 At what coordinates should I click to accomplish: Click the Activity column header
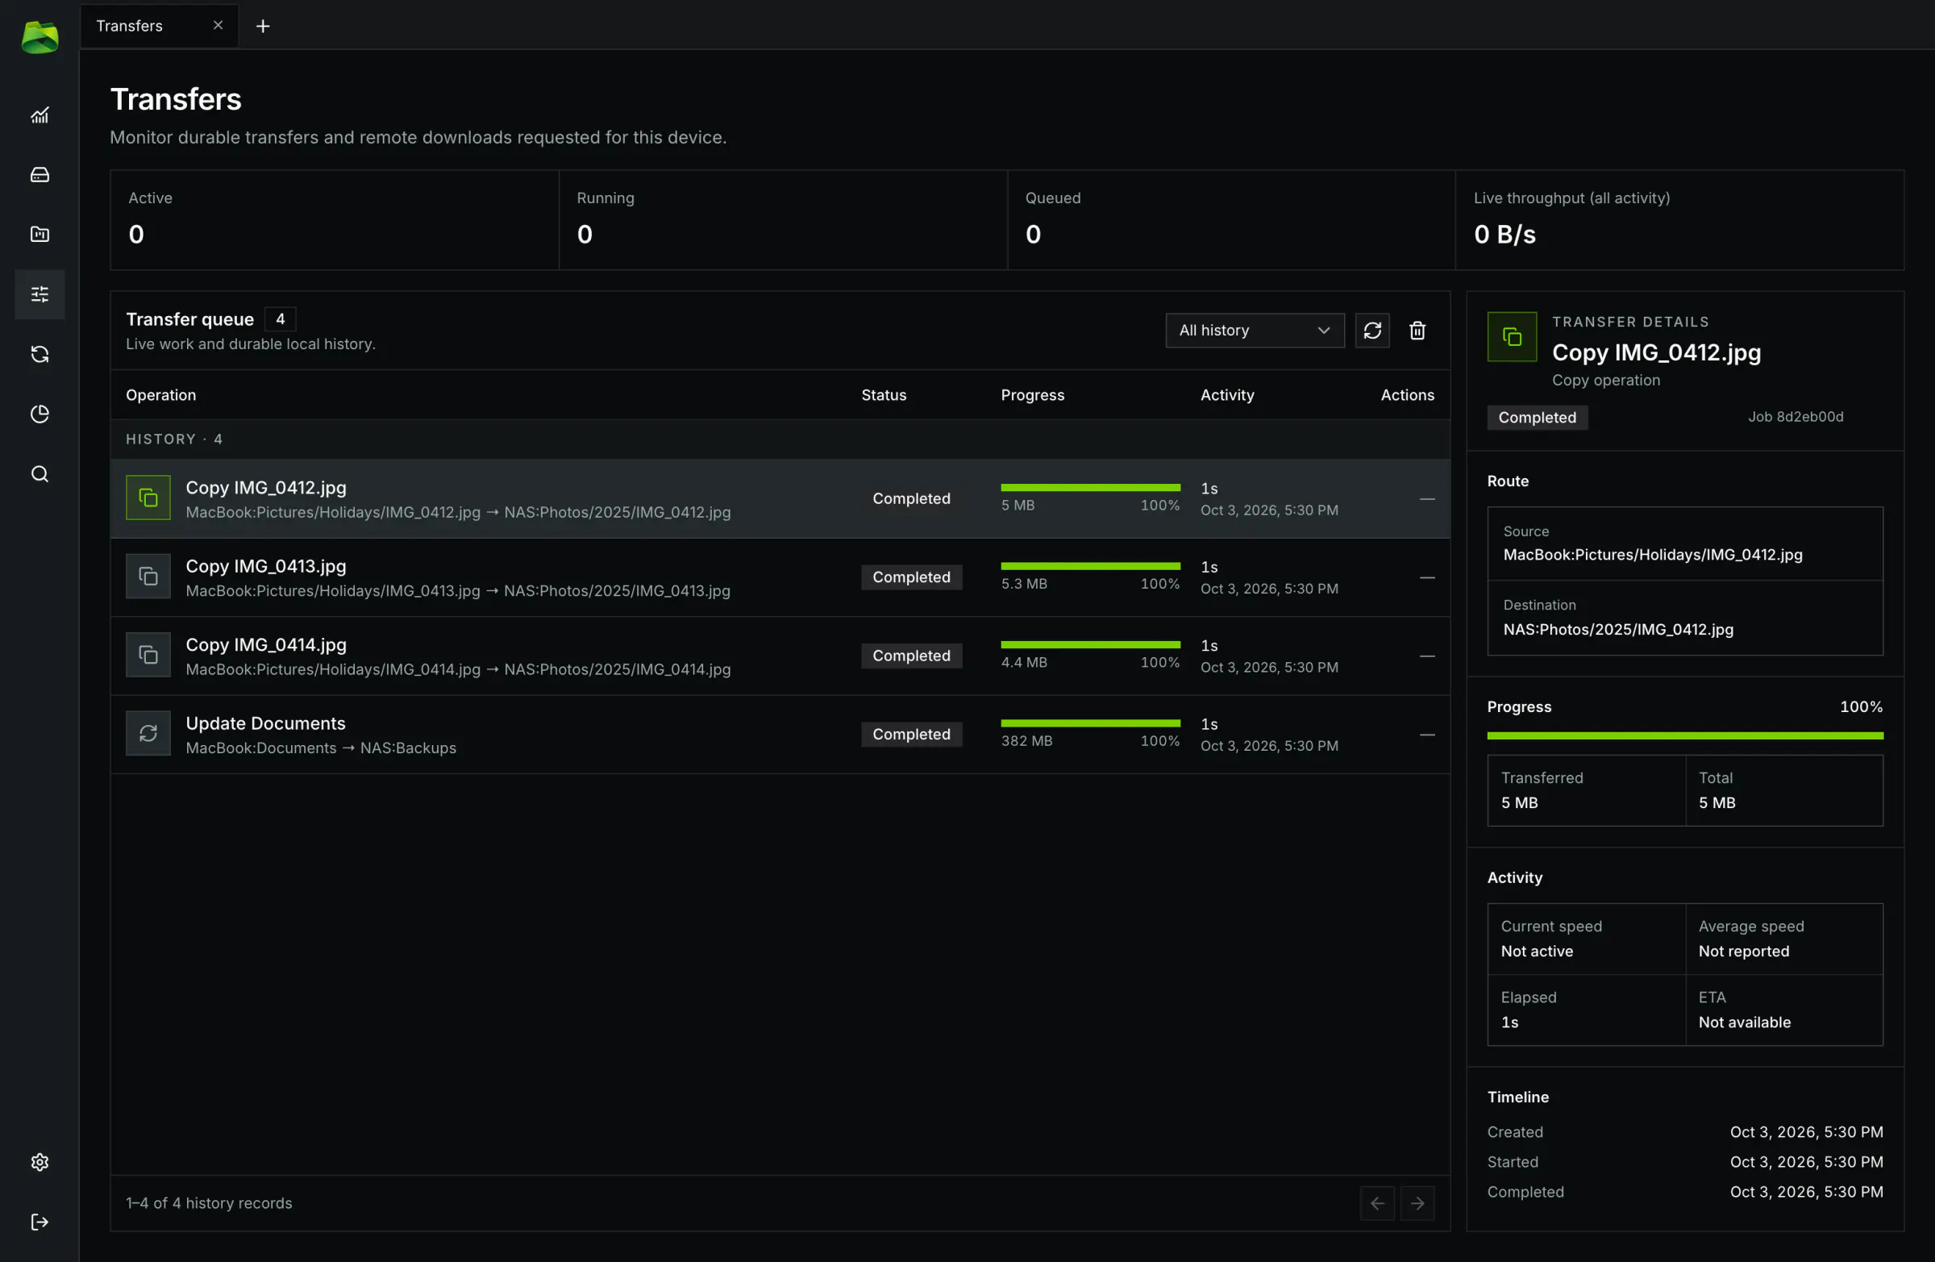click(1227, 395)
